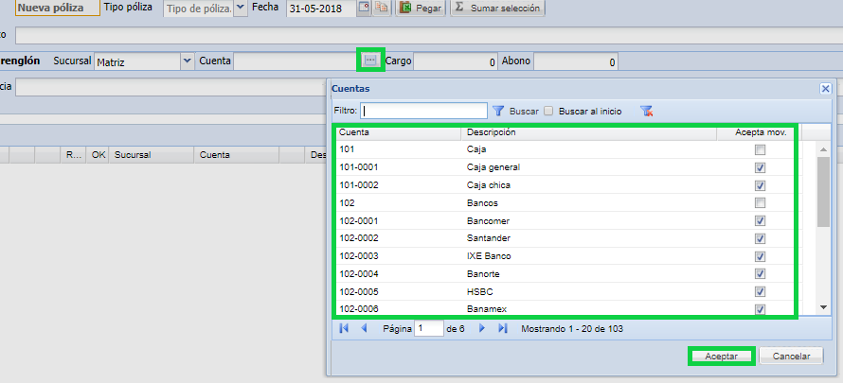Open the calendar picker beside Fecha
Screen dimensions: 843x383
365,9
